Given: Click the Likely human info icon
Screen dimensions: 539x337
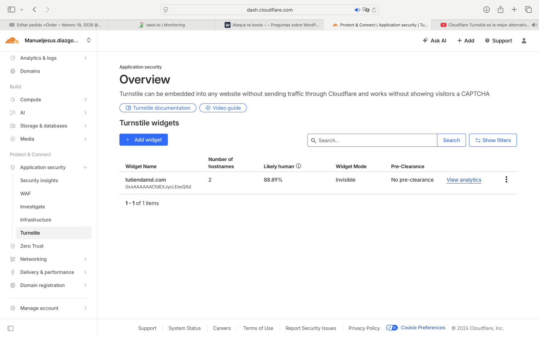Looking at the screenshot, I should (299, 166).
